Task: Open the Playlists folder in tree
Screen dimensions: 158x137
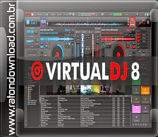Action: click(x=30, y=90)
